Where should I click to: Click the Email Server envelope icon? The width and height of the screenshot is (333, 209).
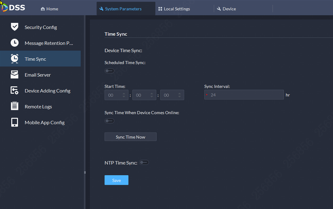(14, 75)
